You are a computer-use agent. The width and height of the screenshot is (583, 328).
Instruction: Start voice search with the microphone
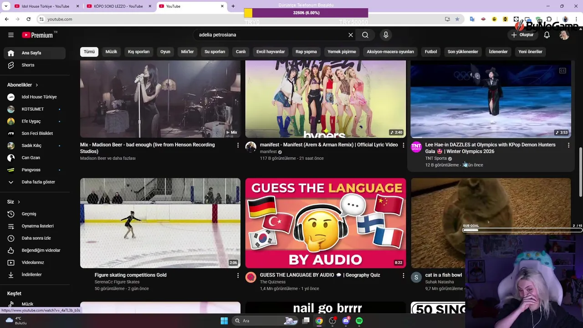click(386, 35)
